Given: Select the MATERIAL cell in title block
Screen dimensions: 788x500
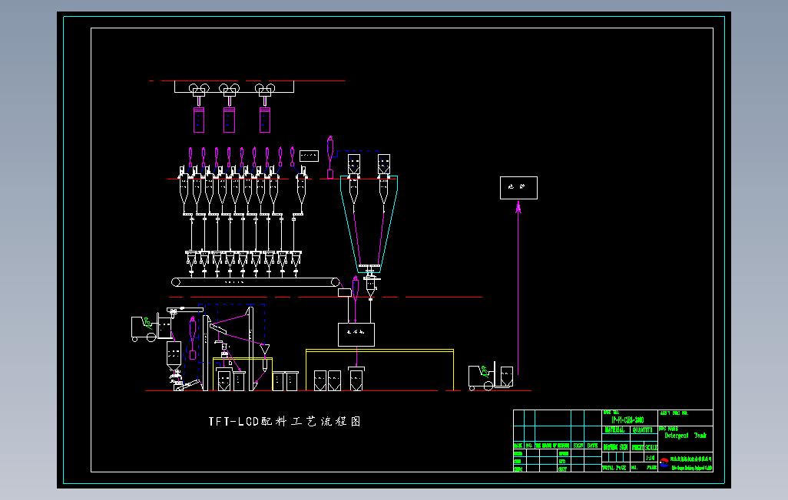Looking at the screenshot, I should point(616,429).
